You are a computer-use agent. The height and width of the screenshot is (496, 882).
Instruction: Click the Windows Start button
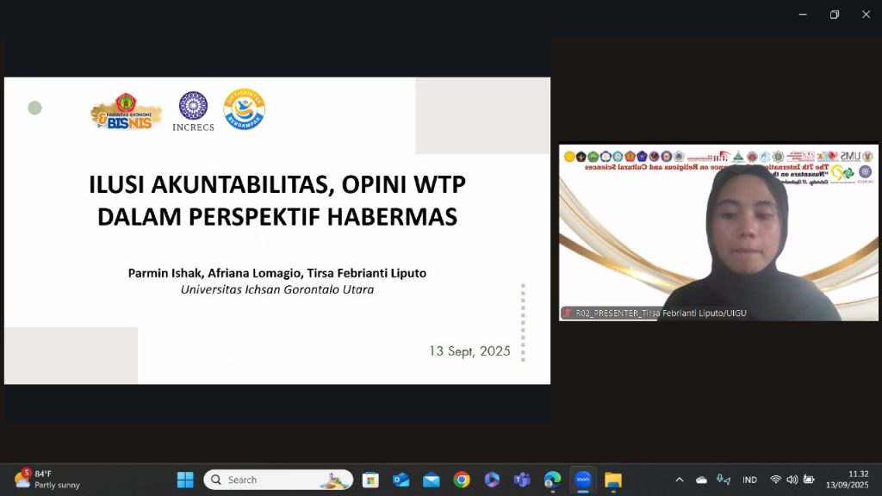[x=185, y=480]
